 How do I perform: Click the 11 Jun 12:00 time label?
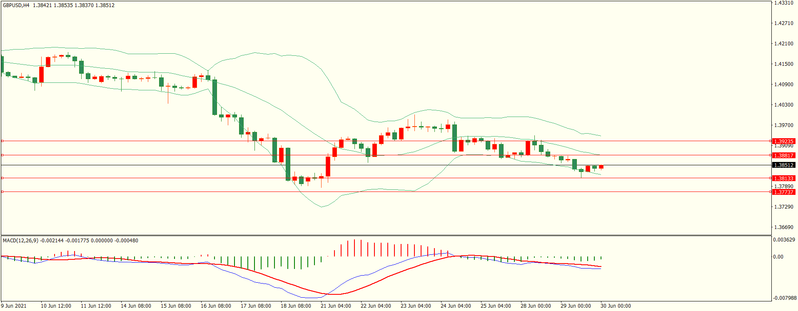point(96,306)
